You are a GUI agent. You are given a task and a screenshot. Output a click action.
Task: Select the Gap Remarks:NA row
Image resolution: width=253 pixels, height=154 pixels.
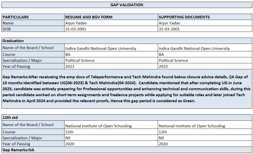[x=127, y=150]
